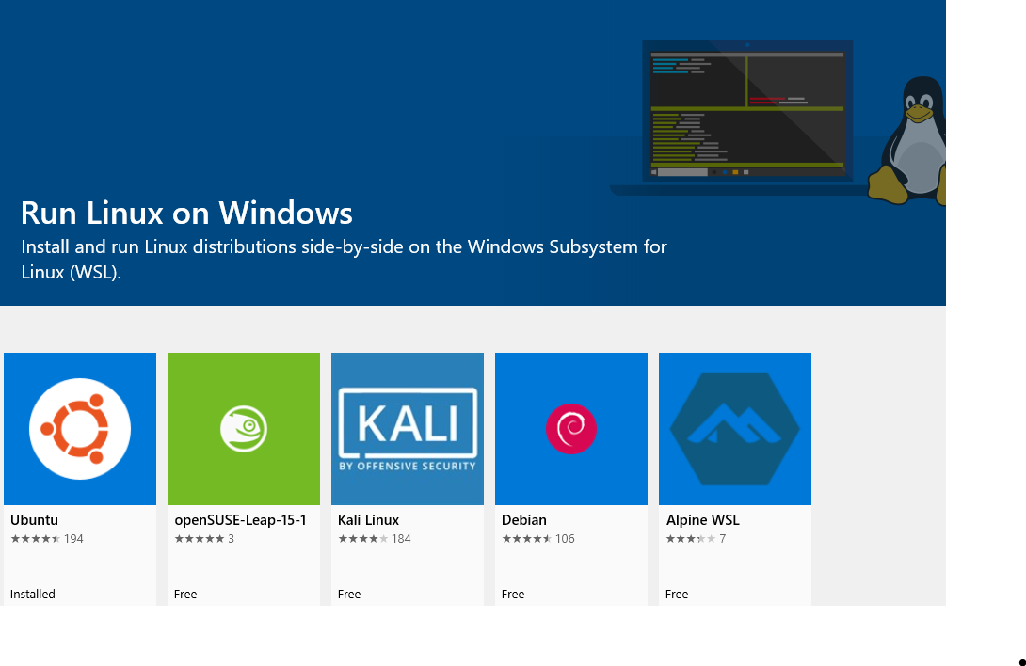Image resolution: width=1026 pixels, height=666 pixels.
Task: Select the openSUSE-Leap-15-1 logo
Action: point(243,428)
